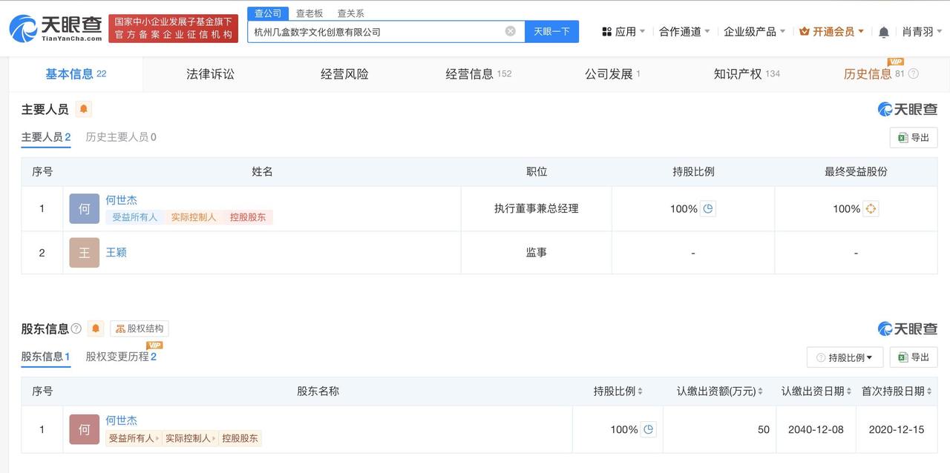
Task: Click the company name search field
Action: pos(375,32)
